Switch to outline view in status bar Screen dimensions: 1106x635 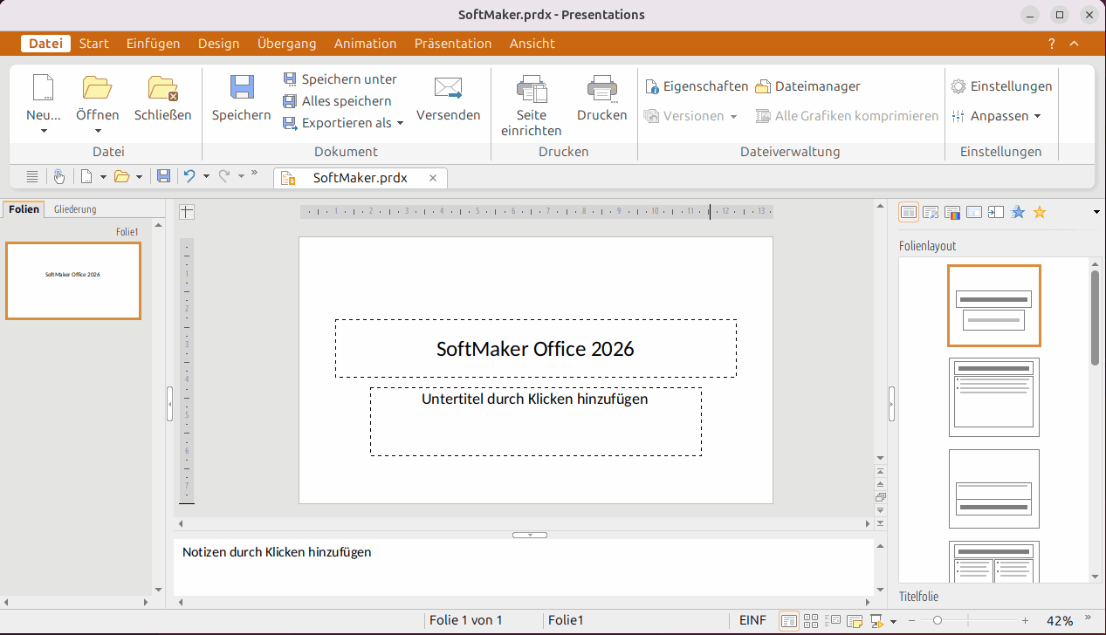833,621
